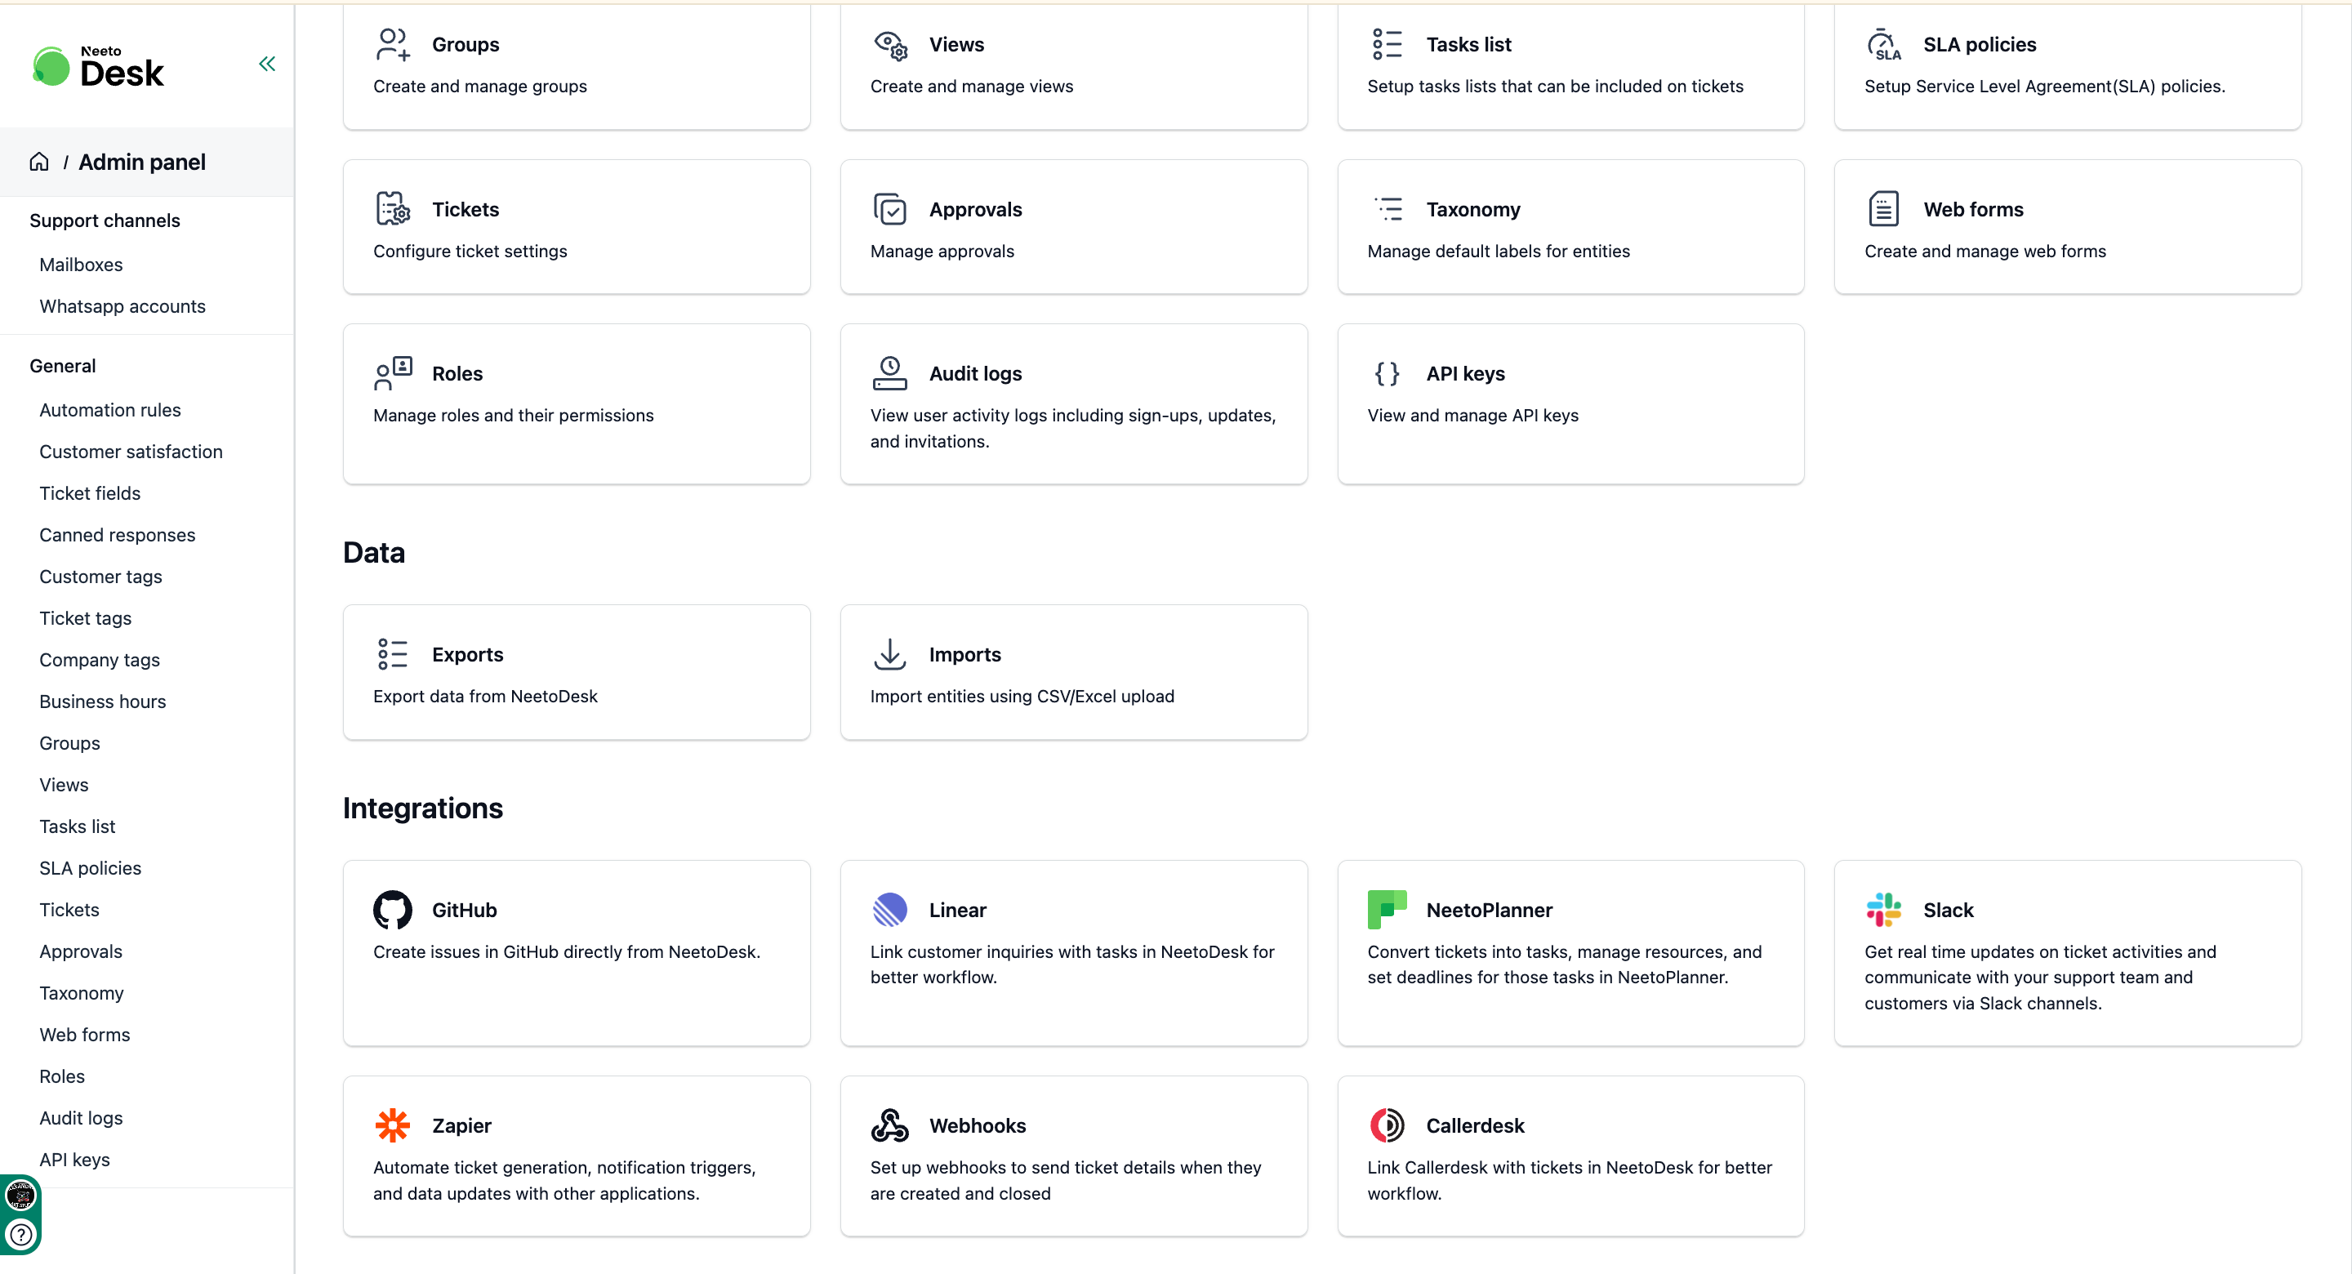Open API keys in the sidebar
2352x1274 pixels.
[x=75, y=1160]
